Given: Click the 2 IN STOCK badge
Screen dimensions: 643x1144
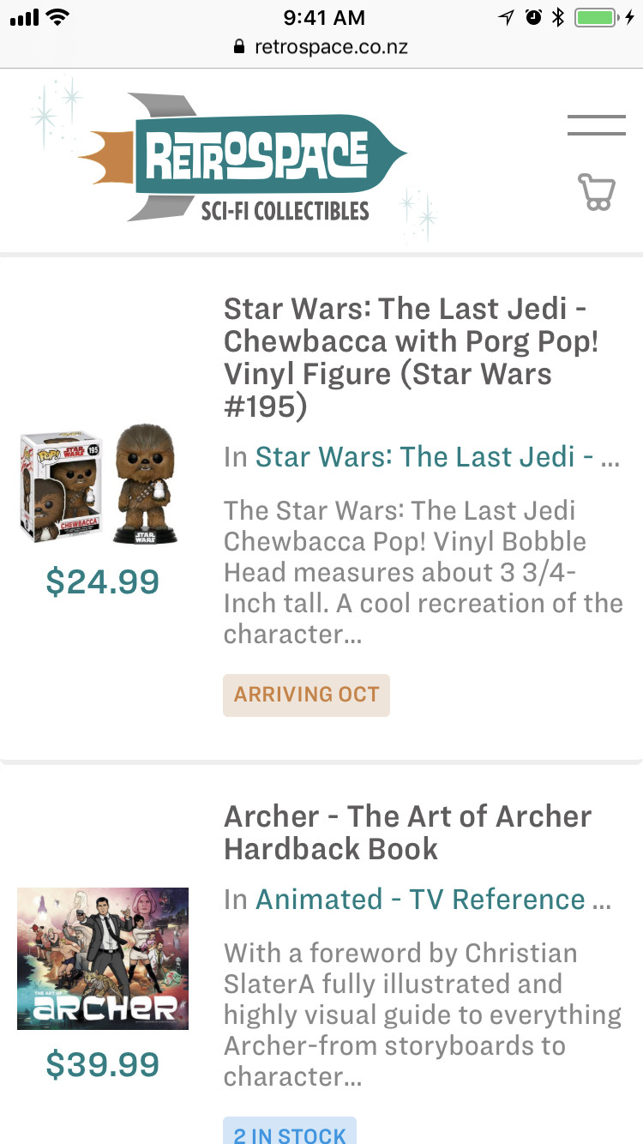Looking at the screenshot, I should [x=289, y=1132].
